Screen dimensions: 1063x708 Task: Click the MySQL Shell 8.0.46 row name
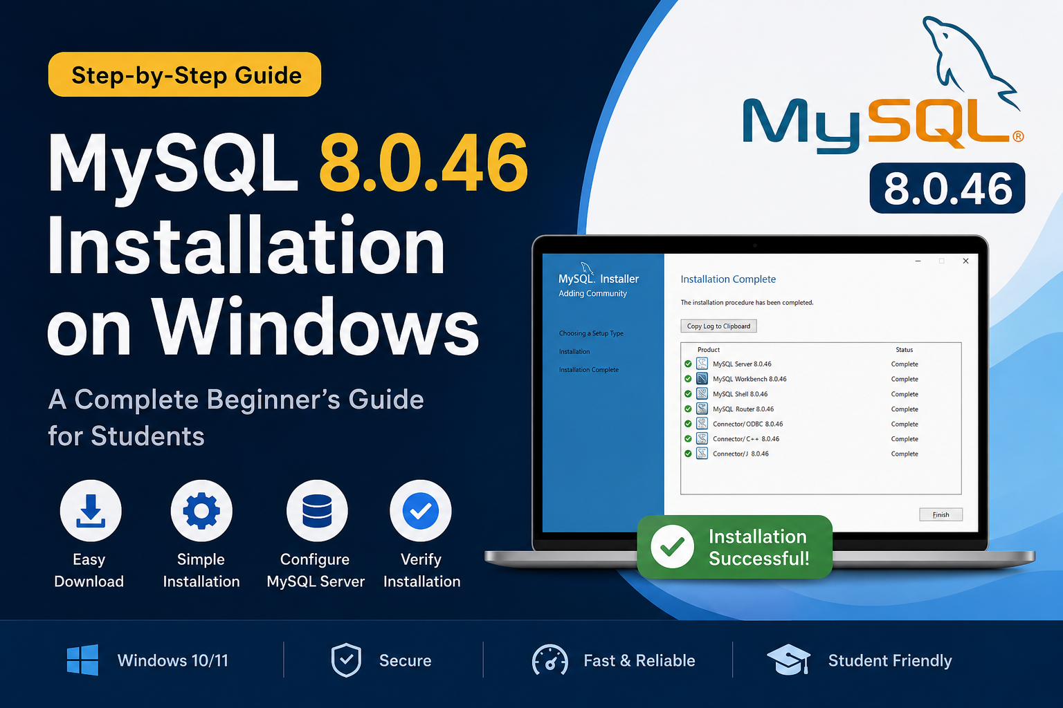(x=740, y=394)
